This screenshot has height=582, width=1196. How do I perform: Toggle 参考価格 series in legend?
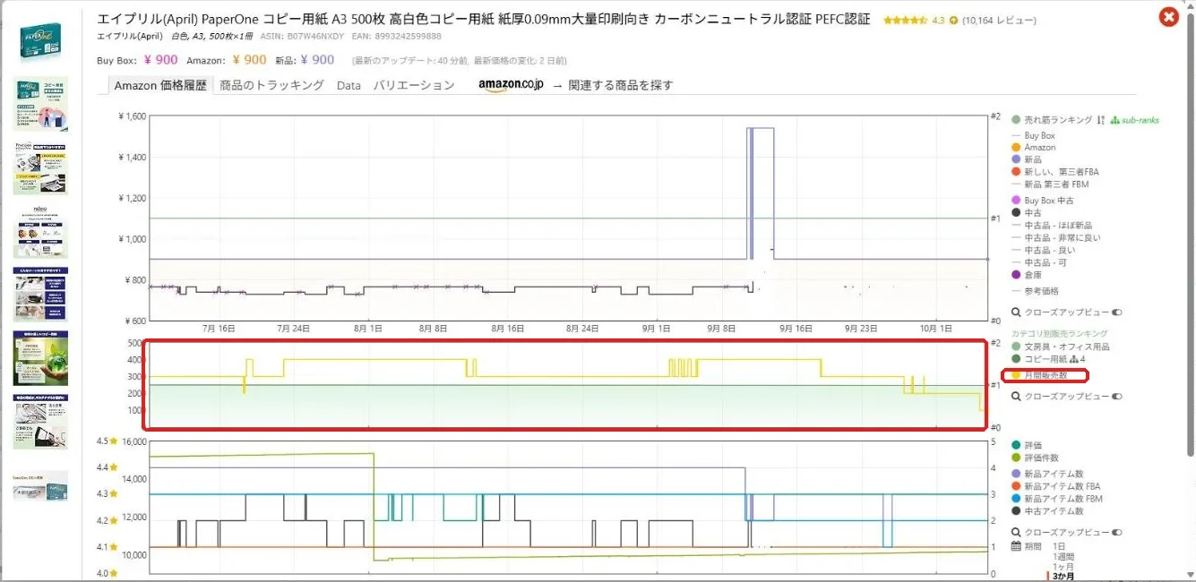click(1036, 291)
